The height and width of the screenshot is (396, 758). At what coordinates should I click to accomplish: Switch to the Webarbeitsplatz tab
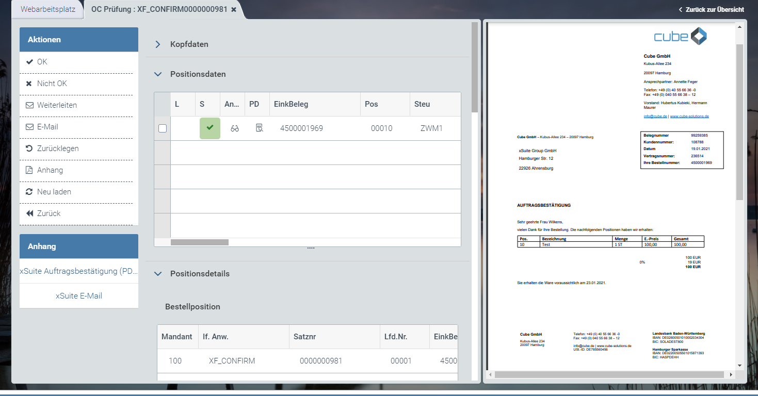click(x=48, y=9)
